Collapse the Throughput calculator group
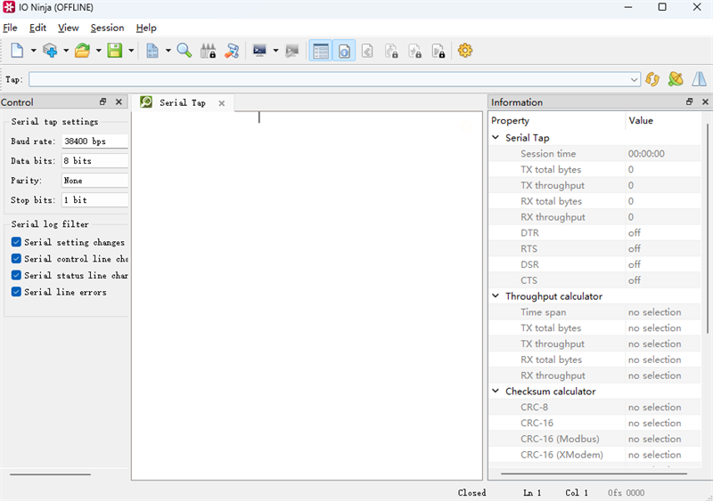Image resolution: width=713 pixels, height=501 pixels. 496,295
